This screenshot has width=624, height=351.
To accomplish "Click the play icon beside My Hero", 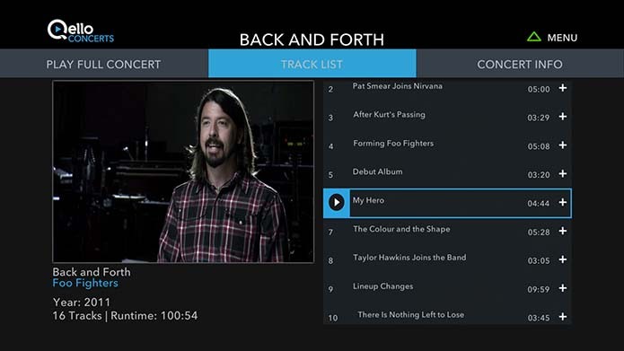I will tap(337, 203).
